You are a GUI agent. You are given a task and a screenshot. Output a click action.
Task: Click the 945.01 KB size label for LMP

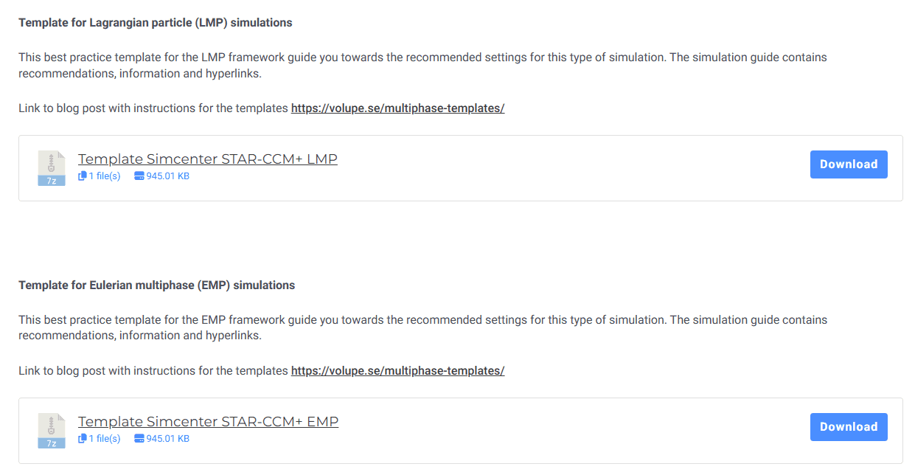(x=168, y=176)
